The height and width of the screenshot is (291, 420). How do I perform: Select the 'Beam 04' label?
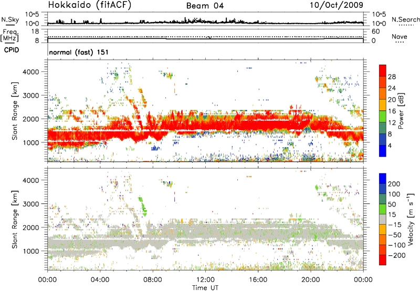click(205, 6)
